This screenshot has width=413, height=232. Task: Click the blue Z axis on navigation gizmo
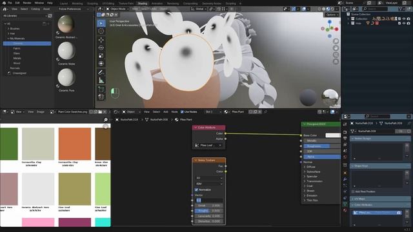tap(330, 22)
